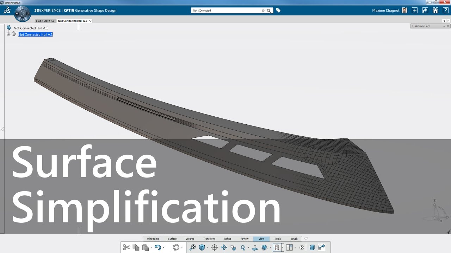
Task: Expand the Action Pad panel
Action: pos(413,26)
